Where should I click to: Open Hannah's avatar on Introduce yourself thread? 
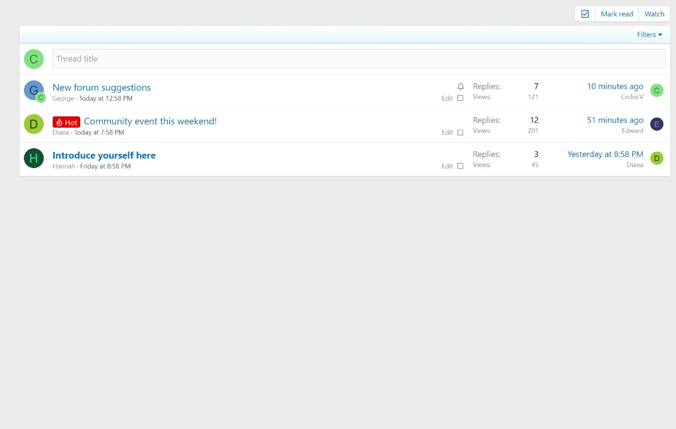pos(34,158)
